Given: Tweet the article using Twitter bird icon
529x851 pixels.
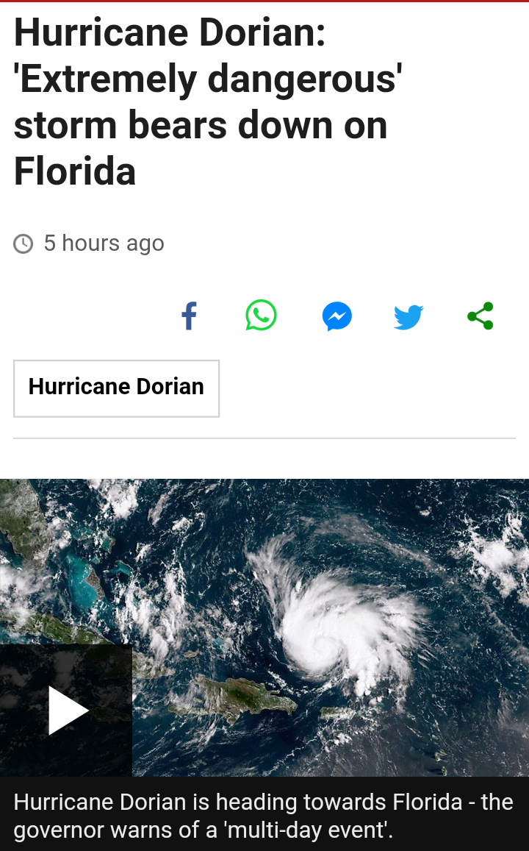Looking at the screenshot, I should coord(409,317).
